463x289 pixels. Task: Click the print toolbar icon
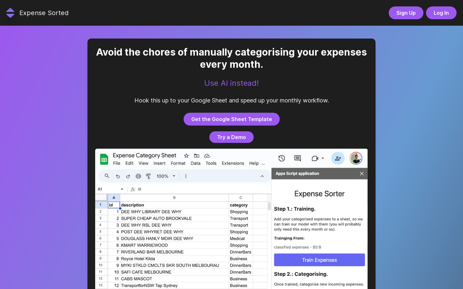138,176
